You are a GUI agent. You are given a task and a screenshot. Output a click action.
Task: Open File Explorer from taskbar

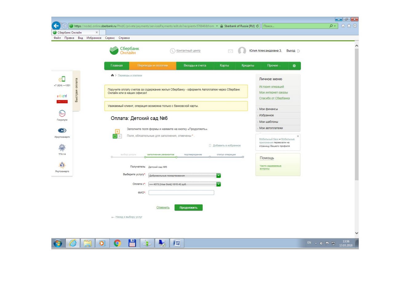click(88, 243)
